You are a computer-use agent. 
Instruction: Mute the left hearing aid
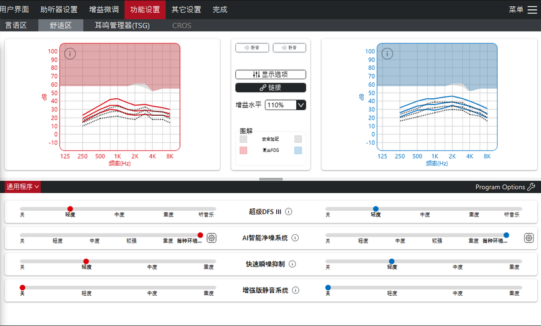pos(252,48)
